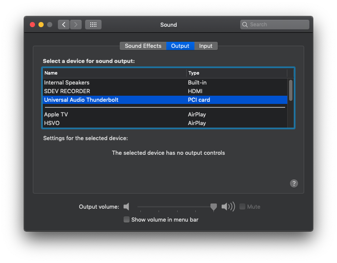The height and width of the screenshot is (263, 337).
Task: Select SDEV RECORDER HDMI device
Action: [165, 91]
